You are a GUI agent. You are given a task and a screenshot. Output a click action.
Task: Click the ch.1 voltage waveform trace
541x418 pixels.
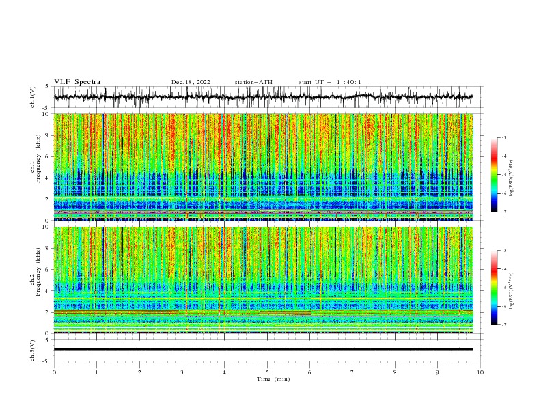pos(263,97)
